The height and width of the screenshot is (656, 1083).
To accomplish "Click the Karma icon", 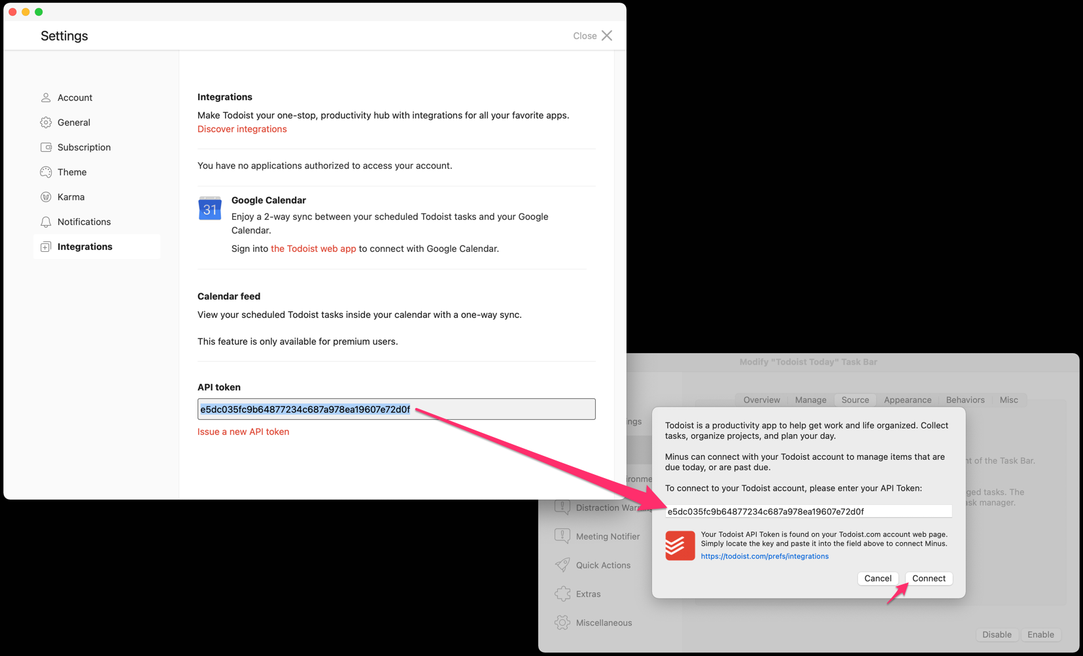I will tap(46, 197).
